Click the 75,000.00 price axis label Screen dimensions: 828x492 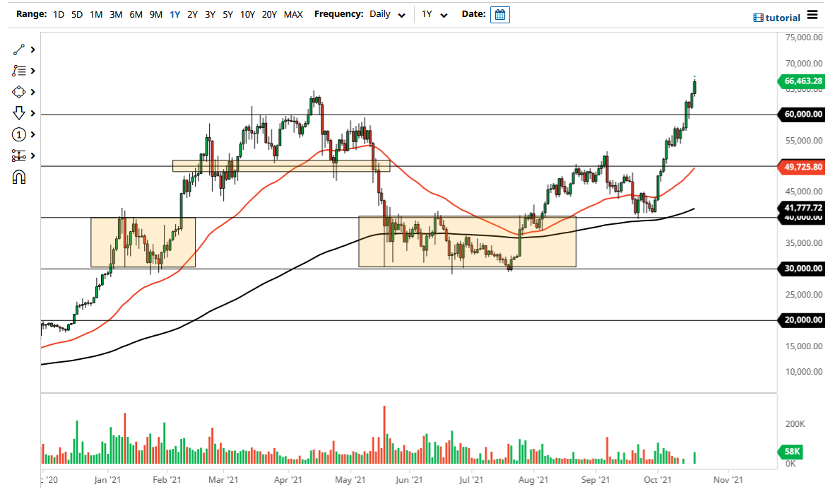coord(804,37)
